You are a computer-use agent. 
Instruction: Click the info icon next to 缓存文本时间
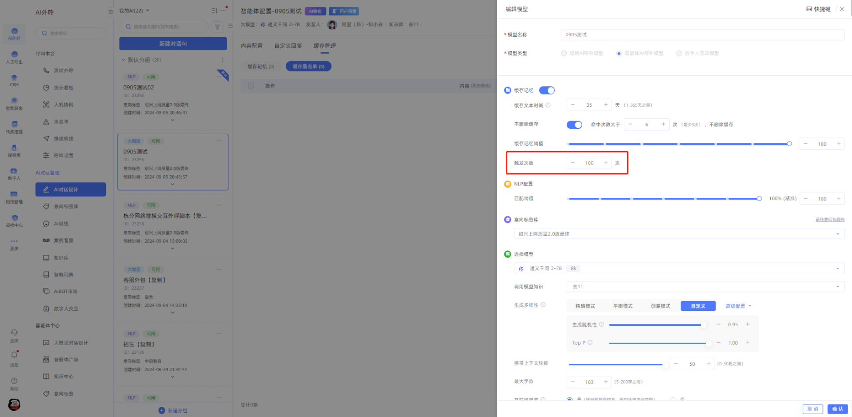pos(548,105)
